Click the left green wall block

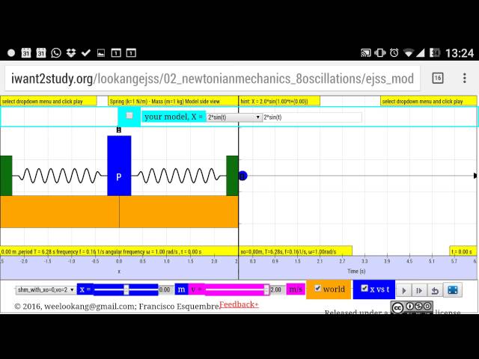[6, 176]
